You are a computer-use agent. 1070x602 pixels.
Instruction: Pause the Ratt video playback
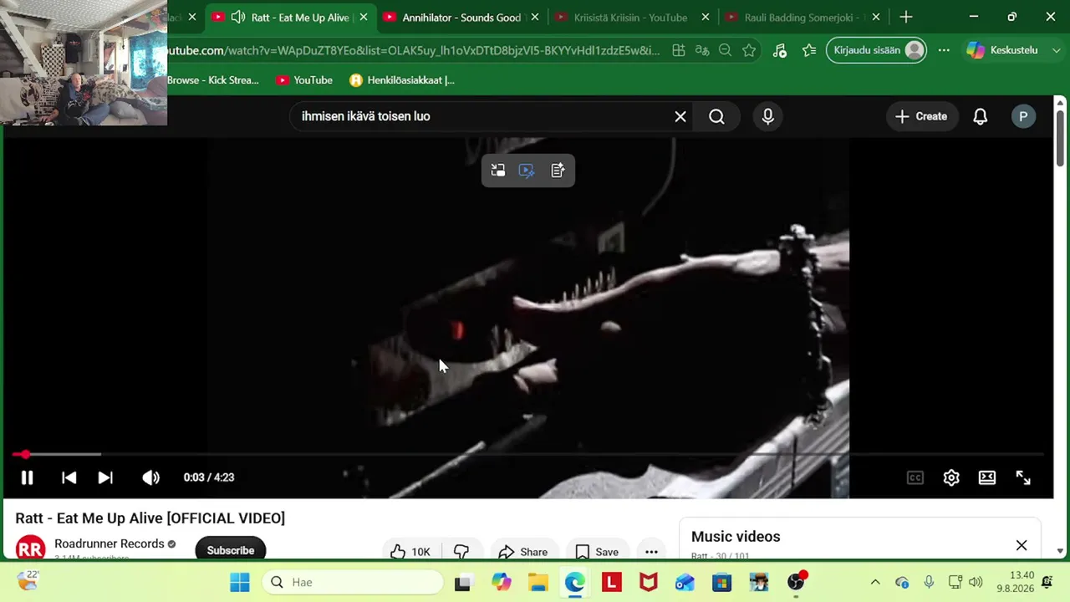(x=27, y=477)
